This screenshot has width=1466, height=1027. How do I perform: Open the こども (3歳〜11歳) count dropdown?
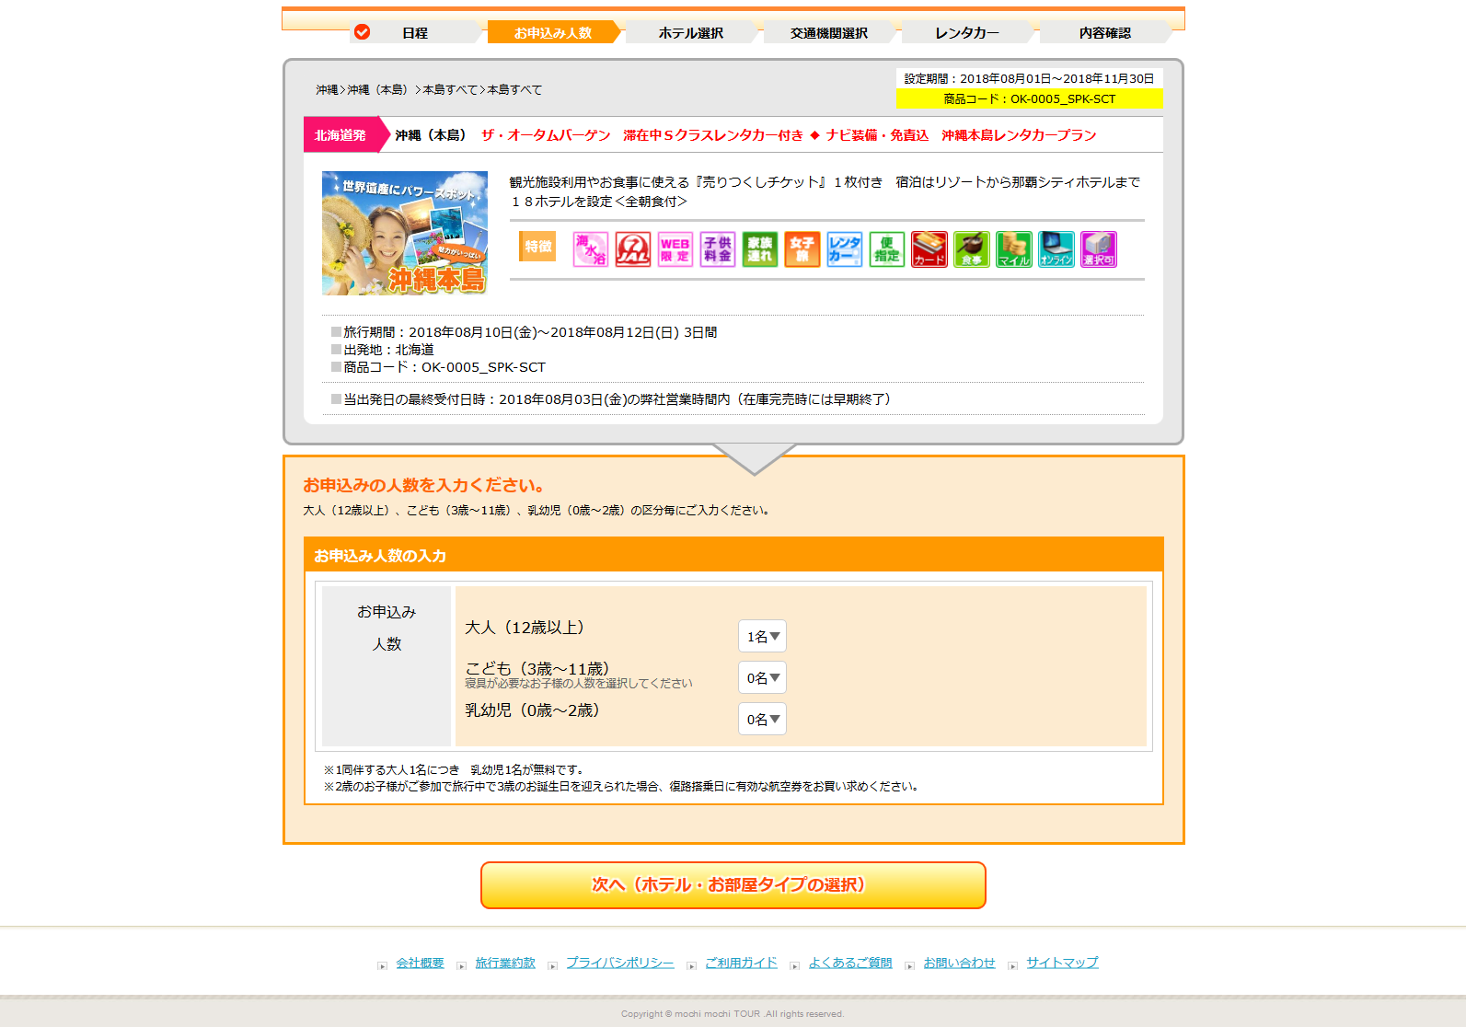tap(762, 678)
